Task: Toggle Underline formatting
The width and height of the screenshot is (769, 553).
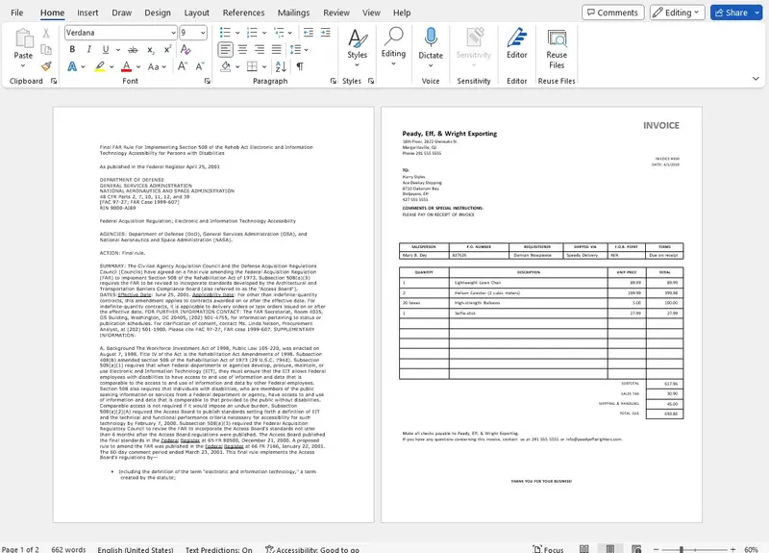Action: [106, 50]
